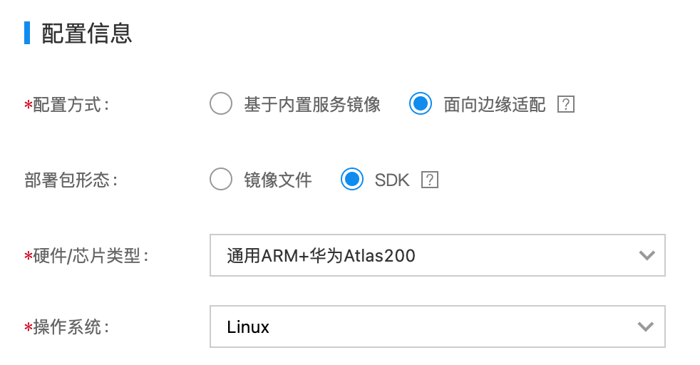Click the 部署包形态 field label
This screenshot has height=365, width=700.
tap(71, 180)
